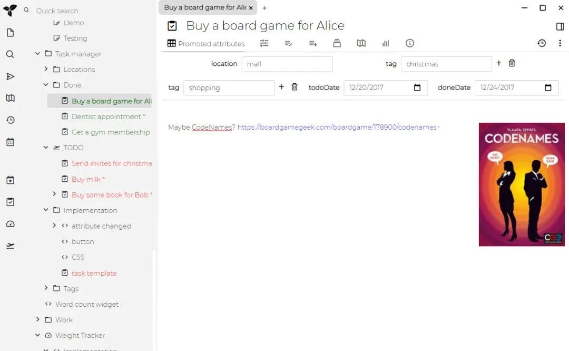
Task: Edit the christmas tag field
Action: (446, 64)
